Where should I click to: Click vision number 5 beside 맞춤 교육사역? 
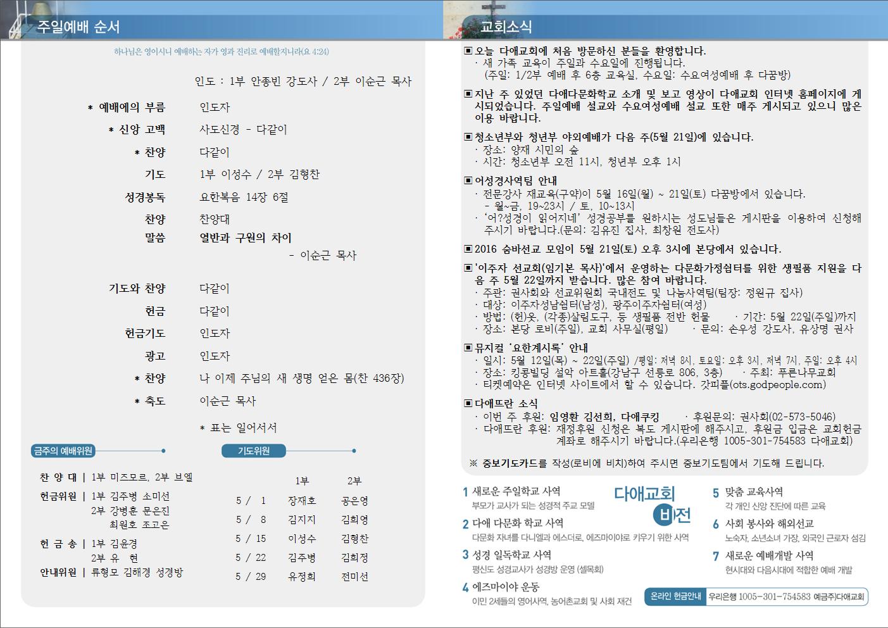pos(716,493)
